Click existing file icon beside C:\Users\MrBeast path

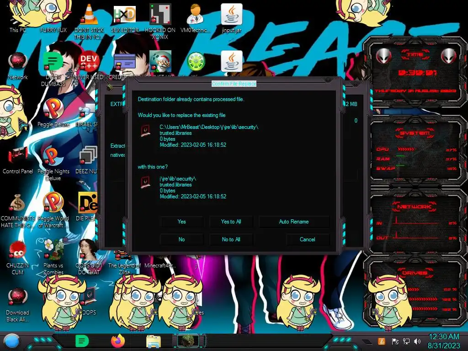[x=145, y=131]
